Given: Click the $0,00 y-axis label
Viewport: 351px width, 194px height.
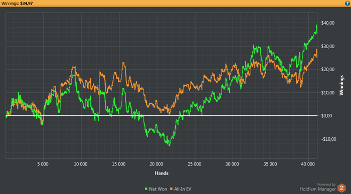Looking at the screenshot, I should (x=327, y=116).
